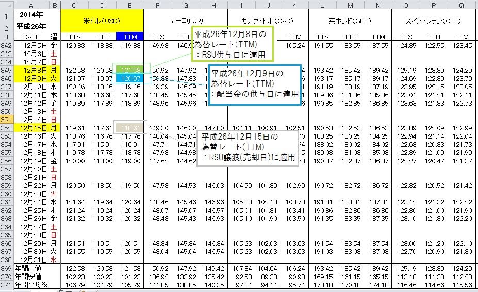
Task: Click the スイス・フラン(CHF) header cell
Action: pyautogui.click(x=434, y=21)
